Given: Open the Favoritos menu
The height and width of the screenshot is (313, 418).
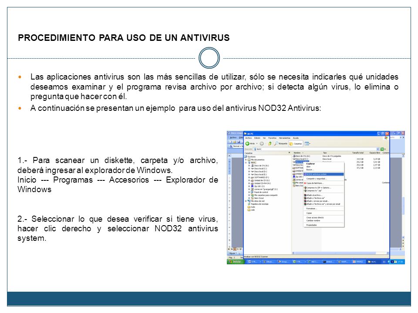Looking at the screenshot, I should [272, 138].
